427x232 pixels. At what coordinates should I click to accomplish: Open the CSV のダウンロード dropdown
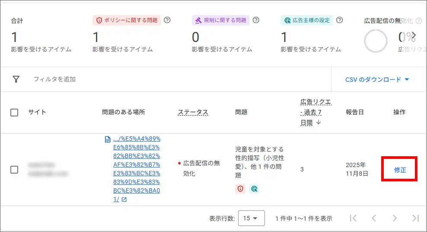click(x=377, y=80)
